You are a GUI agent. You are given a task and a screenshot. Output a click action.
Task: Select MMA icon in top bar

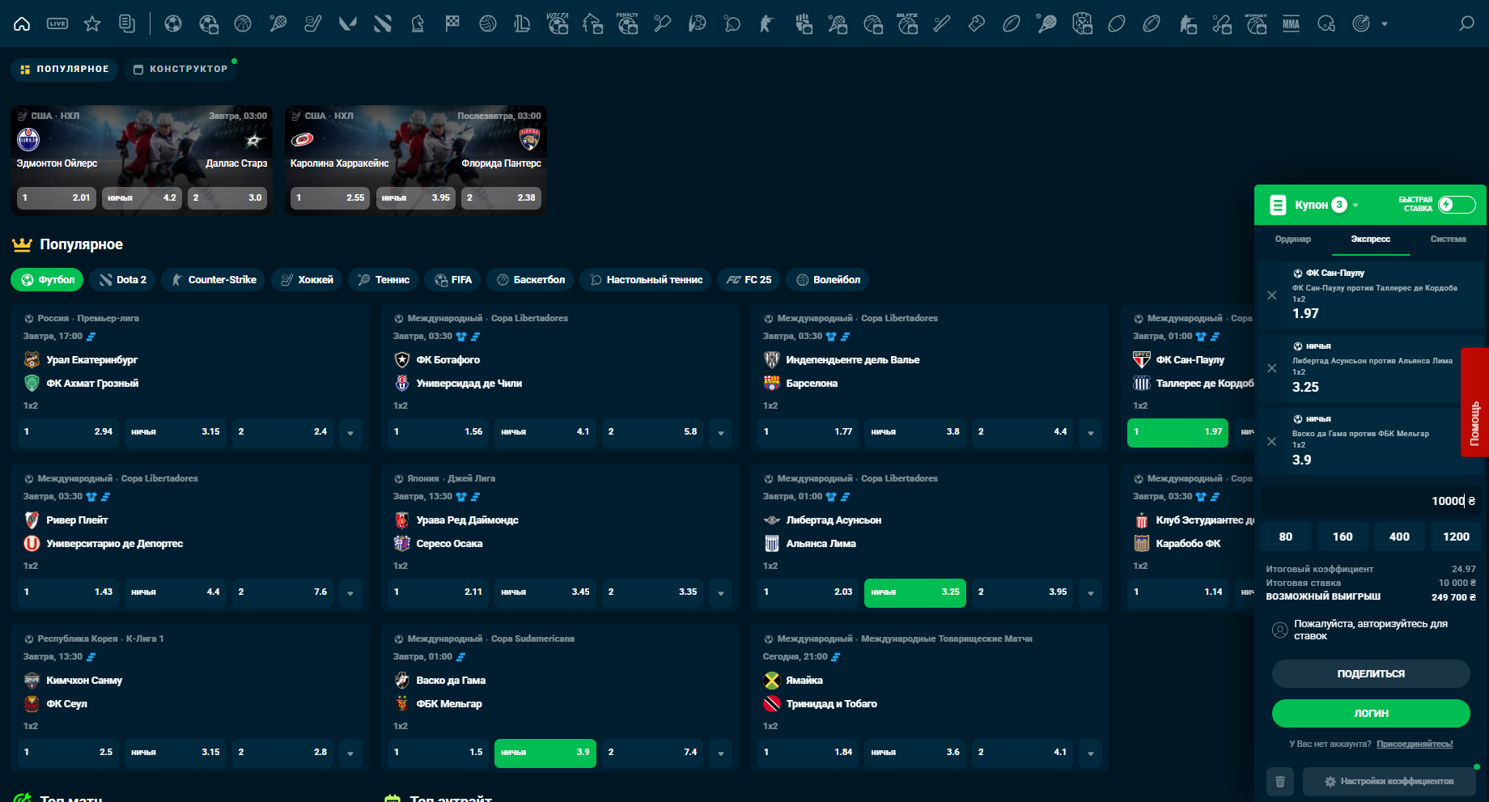1292,23
